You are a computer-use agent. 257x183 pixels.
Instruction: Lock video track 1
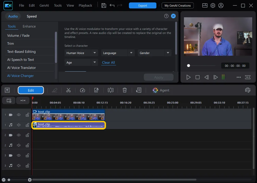pyautogui.click(x=27, y=115)
